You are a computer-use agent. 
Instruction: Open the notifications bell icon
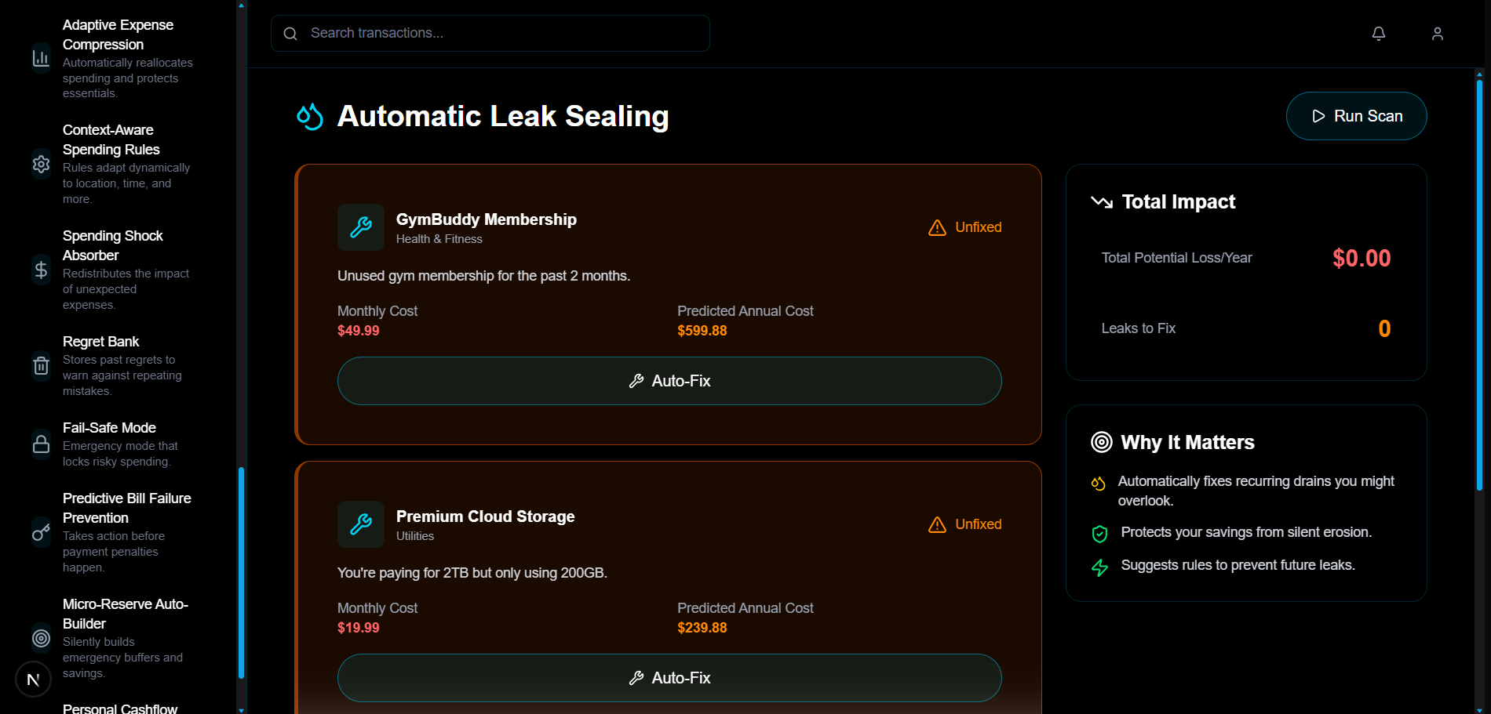(x=1379, y=34)
